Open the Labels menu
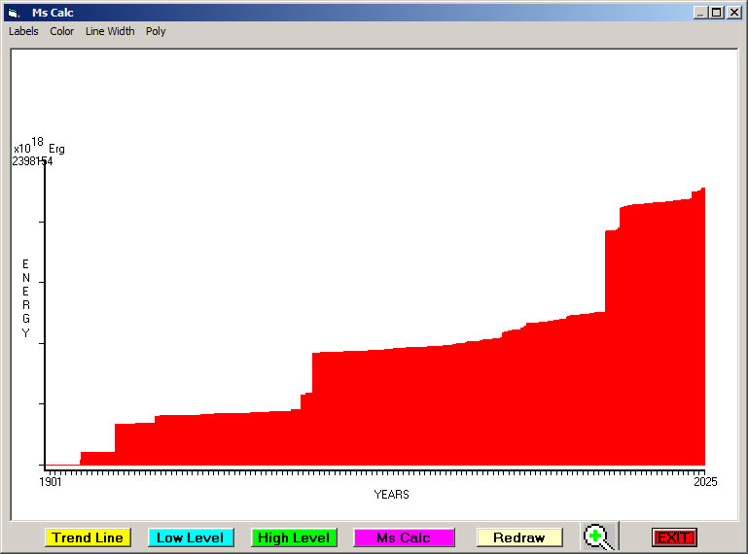The image size is (748, 554). point(23,31)
